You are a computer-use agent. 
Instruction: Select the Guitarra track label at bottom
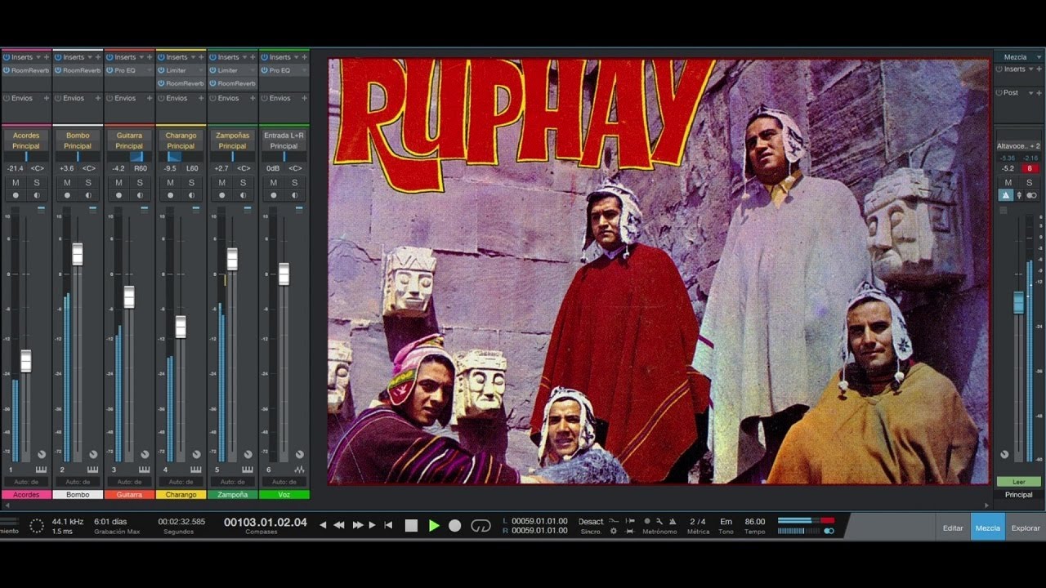[x=129, y=494]
